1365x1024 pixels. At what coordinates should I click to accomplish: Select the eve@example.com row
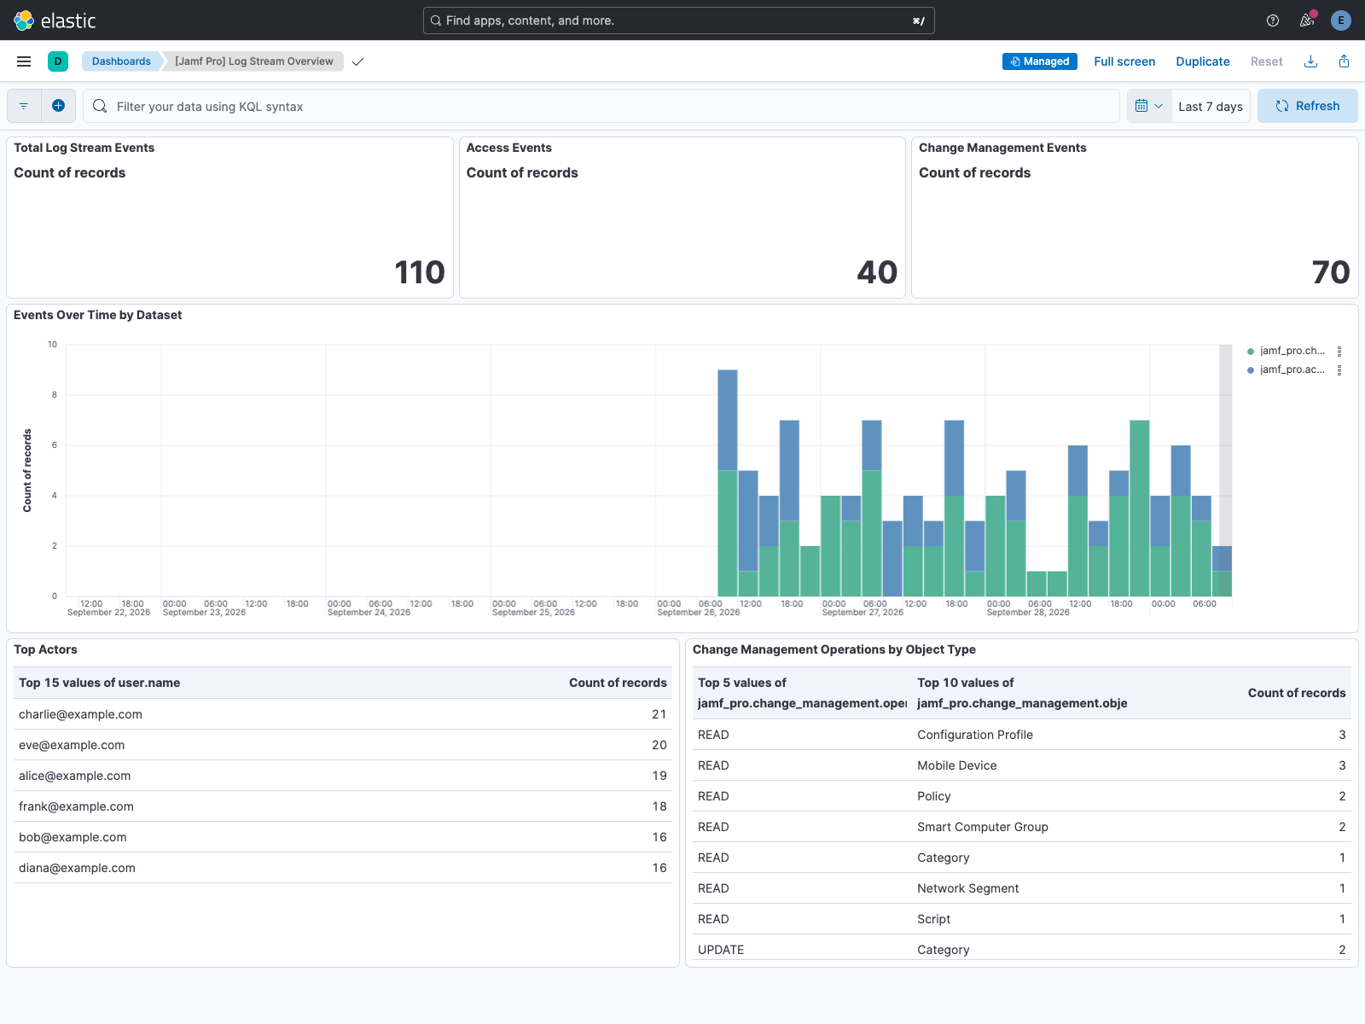click(x=343, y=745)
